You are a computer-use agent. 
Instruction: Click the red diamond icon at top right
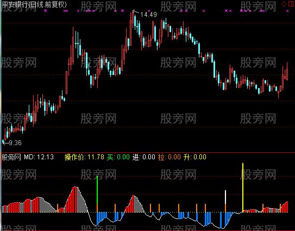(284, 4)
